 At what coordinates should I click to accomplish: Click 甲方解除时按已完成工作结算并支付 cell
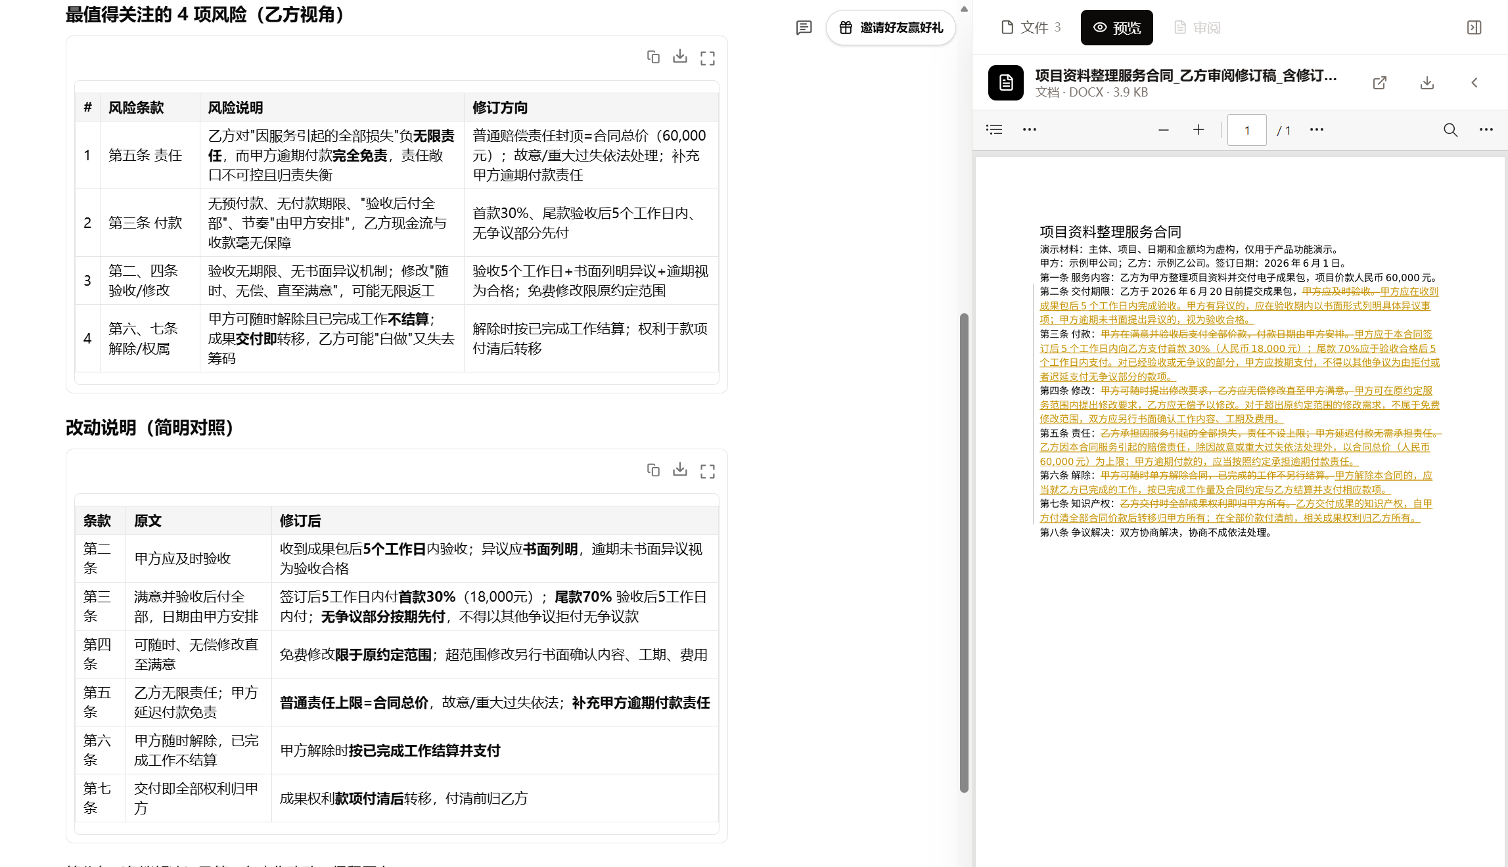click(x=495, y=750)
